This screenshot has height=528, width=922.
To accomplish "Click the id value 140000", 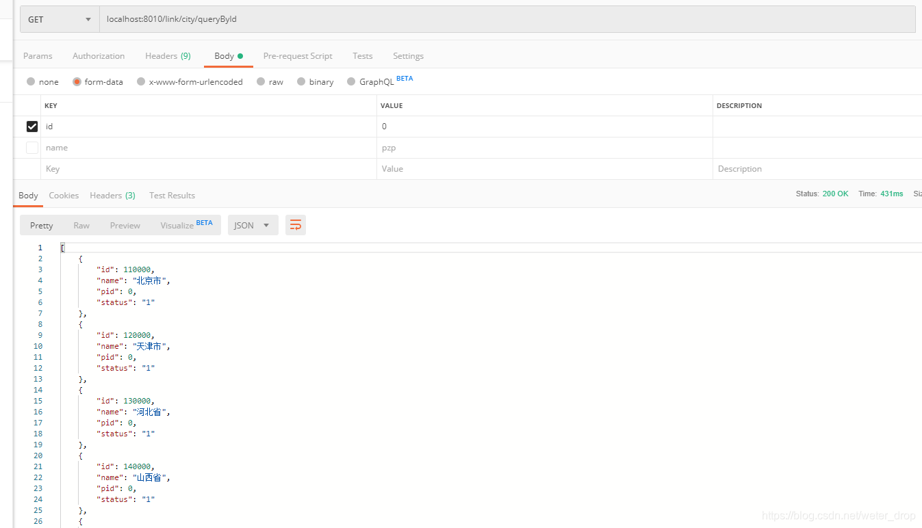I will (x=137, y=466).
